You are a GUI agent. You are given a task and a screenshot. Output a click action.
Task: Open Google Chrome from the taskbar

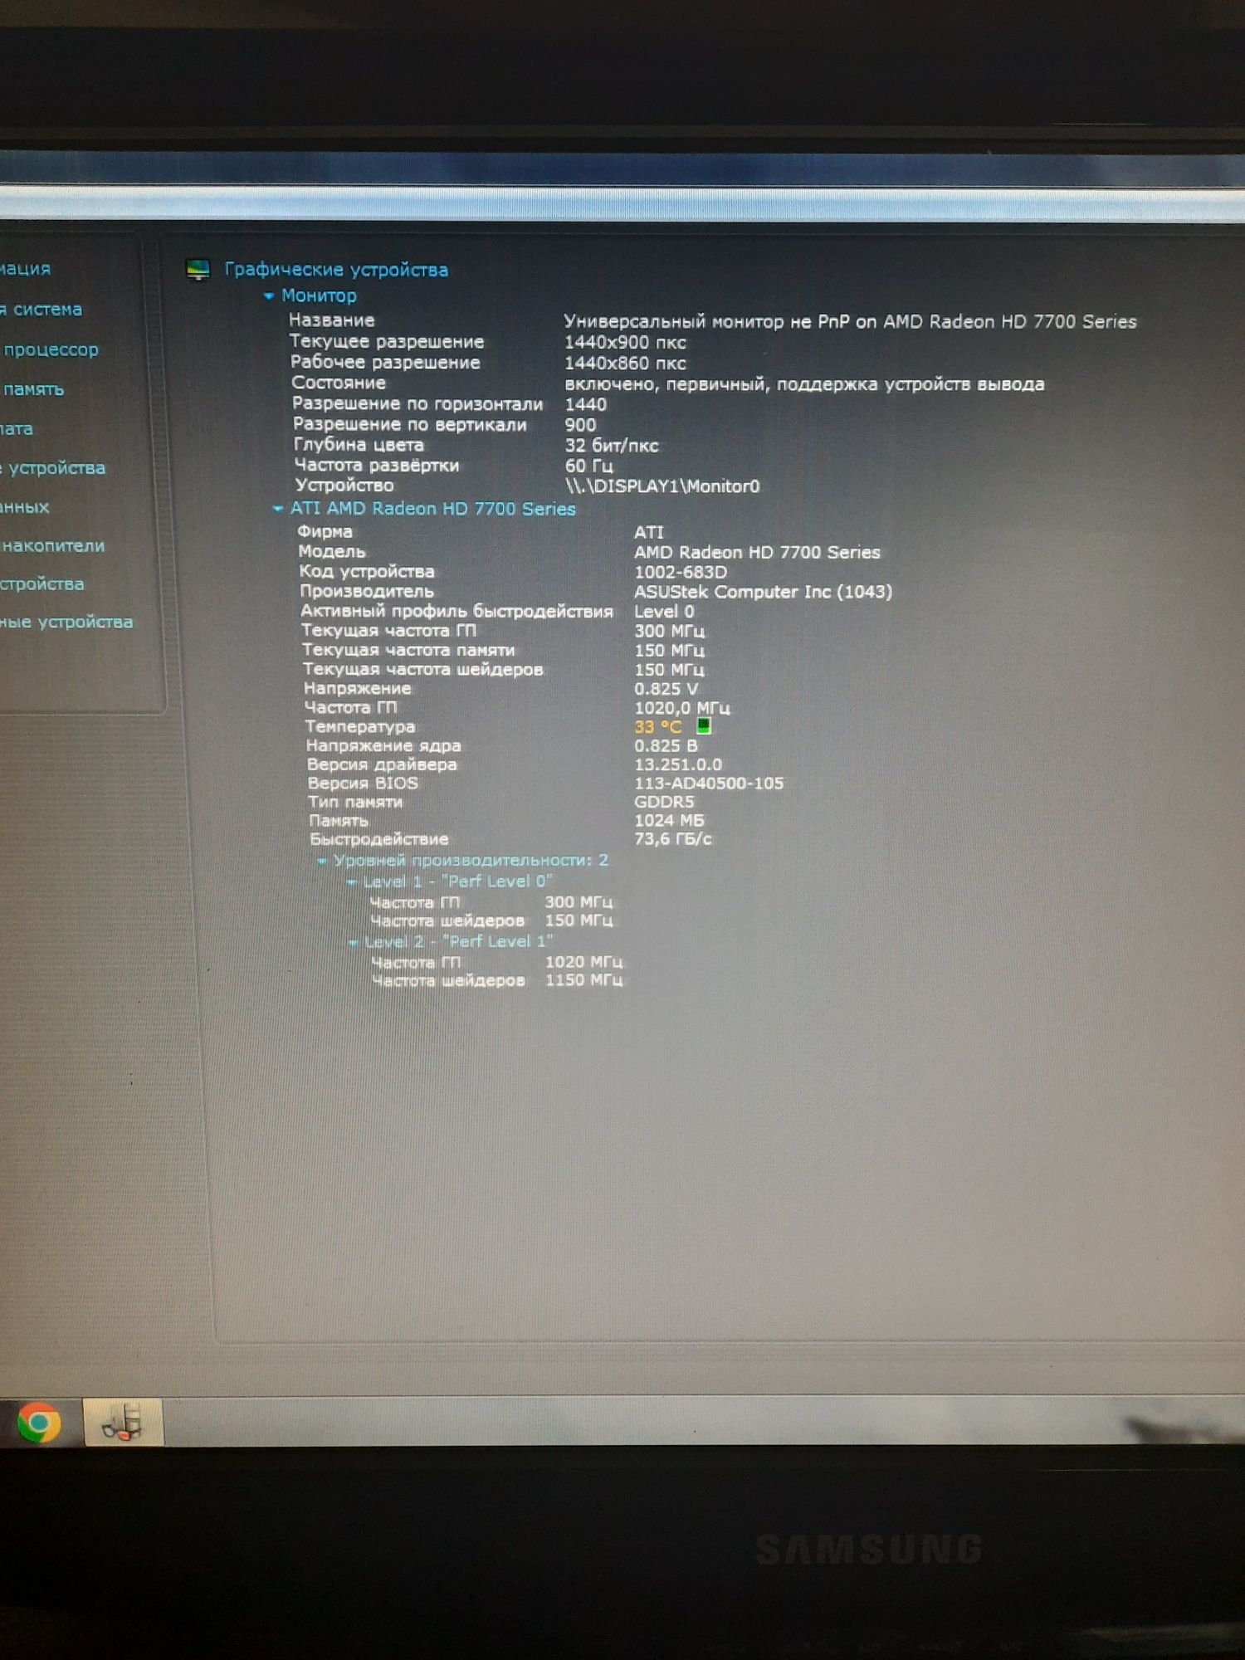click(x=38, y=1424)
